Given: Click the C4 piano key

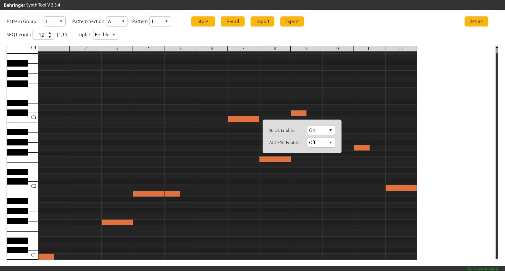Looking at the screenshot, I should point(22,50).
